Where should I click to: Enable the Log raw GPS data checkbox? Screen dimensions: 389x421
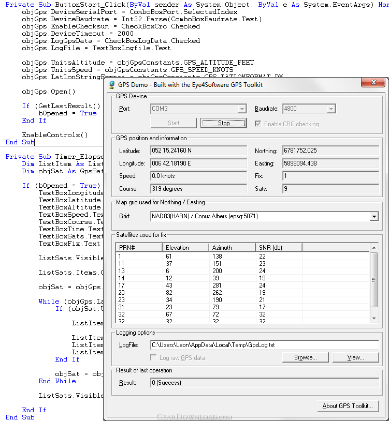153,357
